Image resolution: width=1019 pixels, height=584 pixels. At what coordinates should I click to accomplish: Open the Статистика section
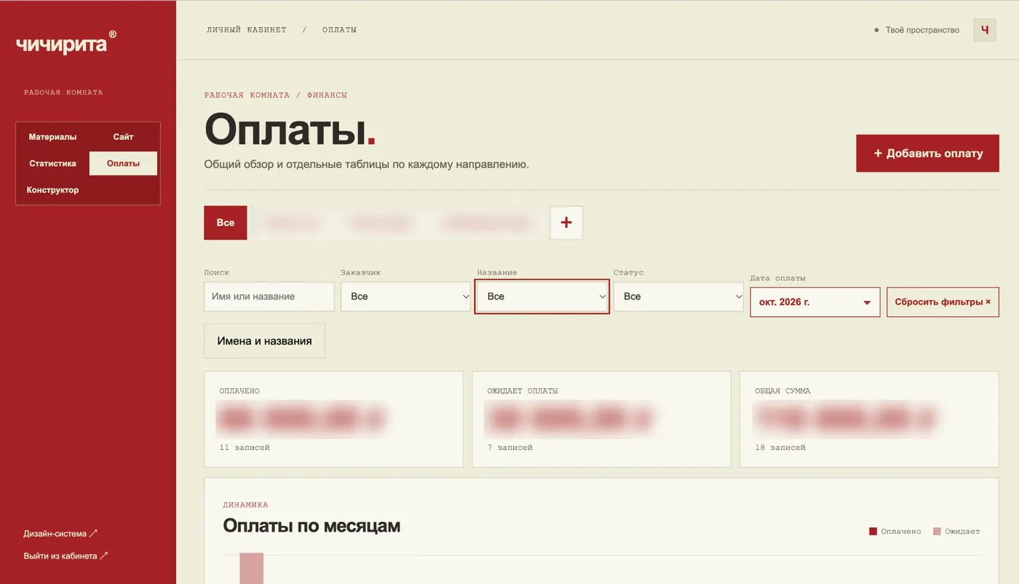(52, 164)
